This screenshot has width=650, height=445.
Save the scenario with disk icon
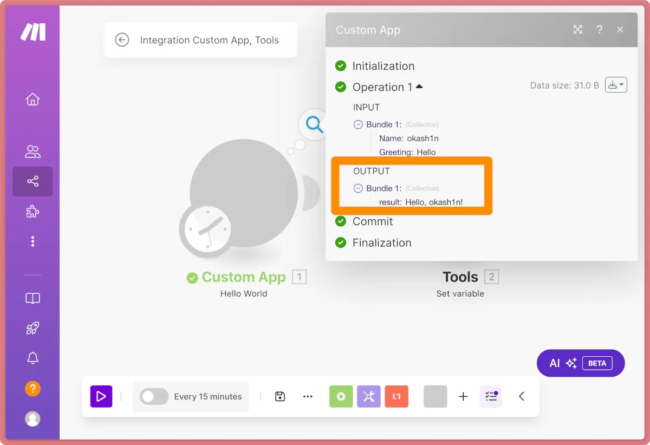(x=280, y=396)
